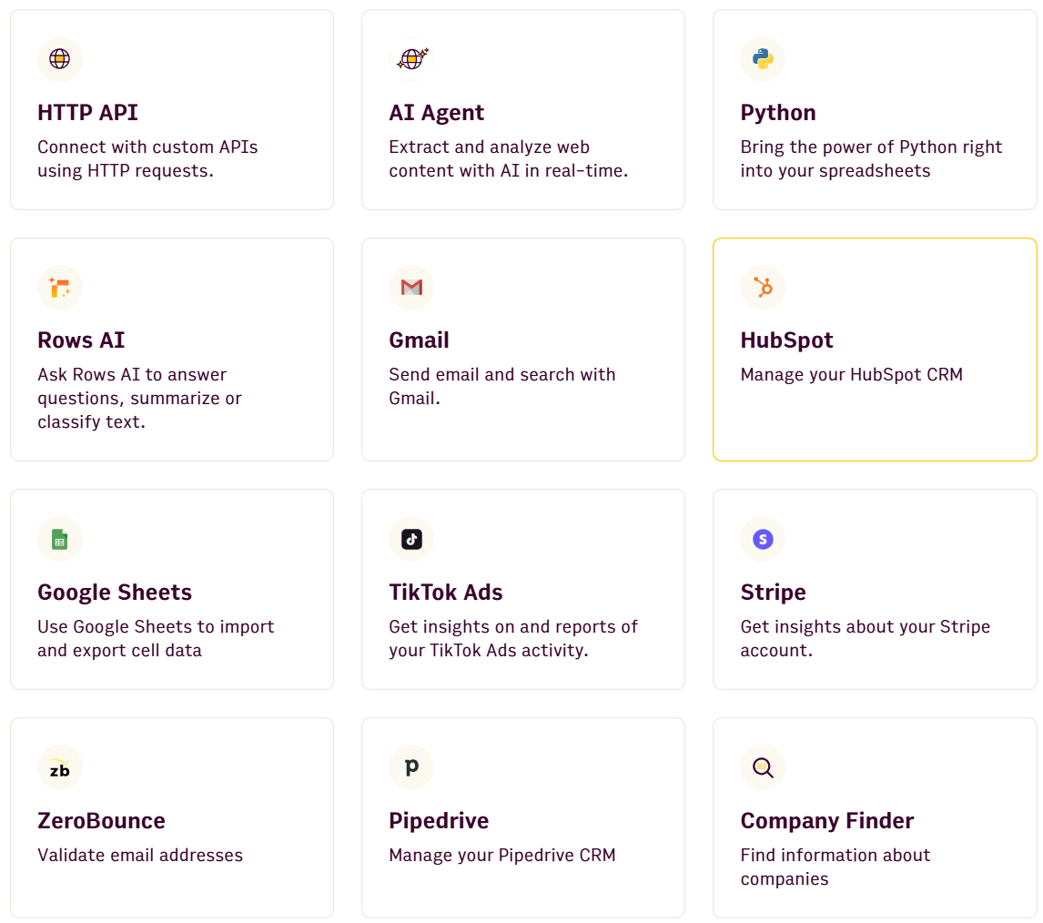Screen dimensions: 1043x923
Task: Click the Python logo icon
Action: 763,59
